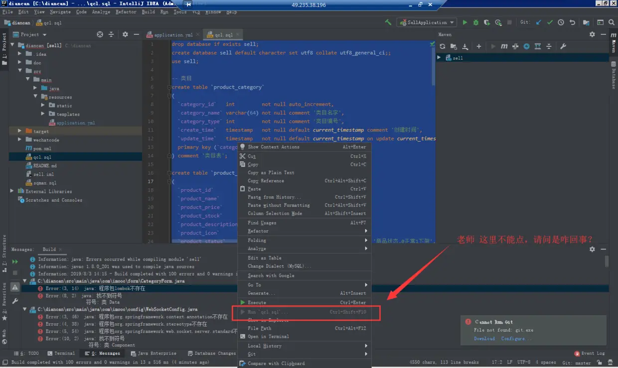
Task: Click the Download git link
Action: click(484, 339)
